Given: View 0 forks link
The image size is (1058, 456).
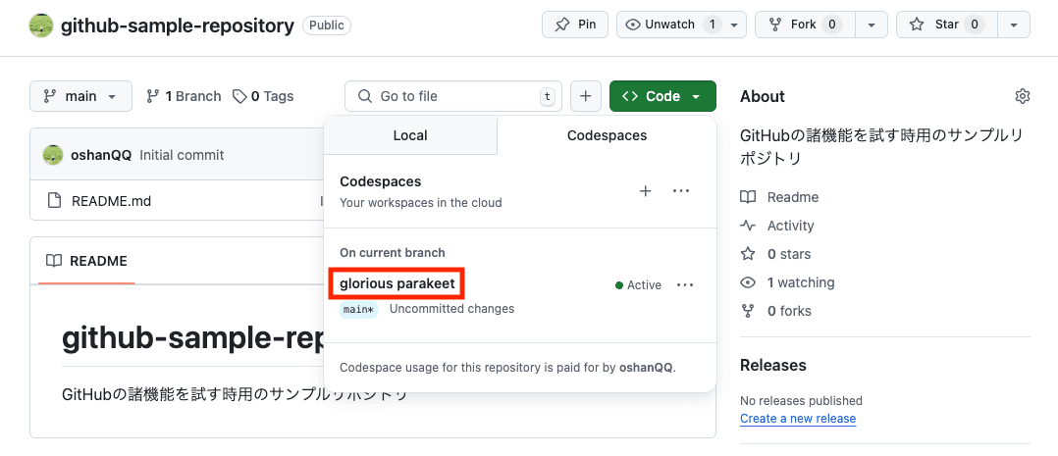Looking at the screenshot, I should pyautogui.click(x=789, y=311).
